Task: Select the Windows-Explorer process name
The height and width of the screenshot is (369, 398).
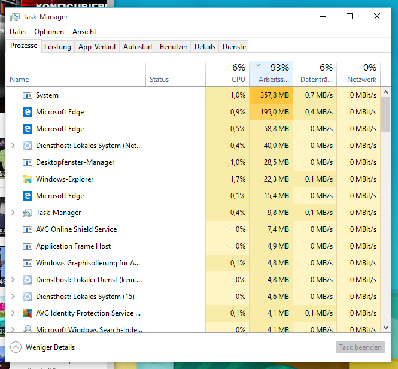Action: [x=65, y=179]
